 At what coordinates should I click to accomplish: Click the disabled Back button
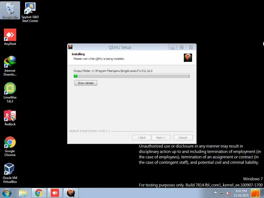point(142,138)
